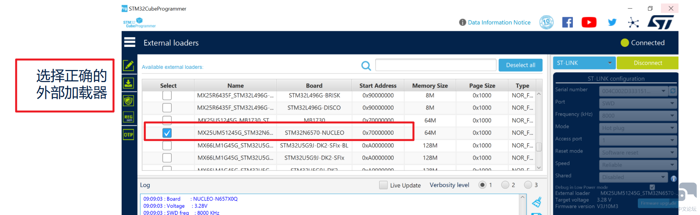Click the Deselect all button
700x215 pixels.
point(520,65)
